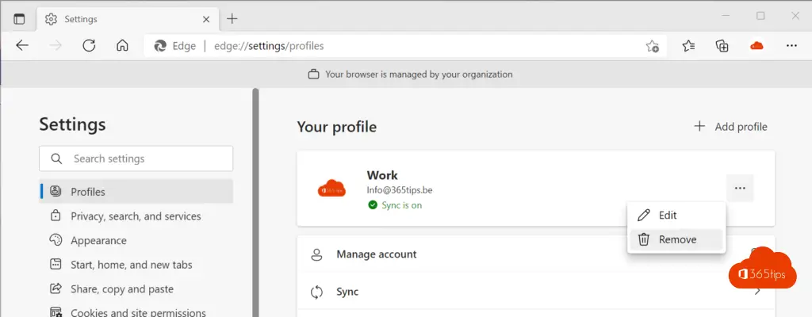812x317 pixels.
Task: Add this page to favorites star
Action: (652, 46)
